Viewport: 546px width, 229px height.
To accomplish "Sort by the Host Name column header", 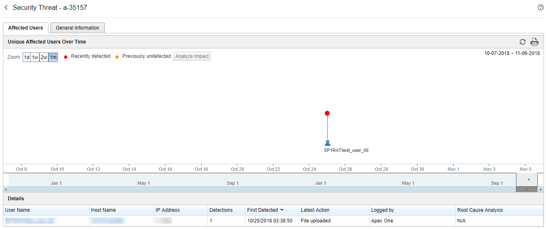I will tap(103, 210).
